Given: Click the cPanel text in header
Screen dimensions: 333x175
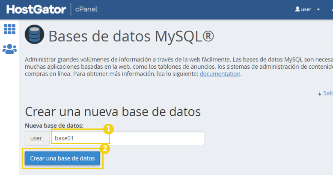Looking at the screenshot, I should (86, 9).
